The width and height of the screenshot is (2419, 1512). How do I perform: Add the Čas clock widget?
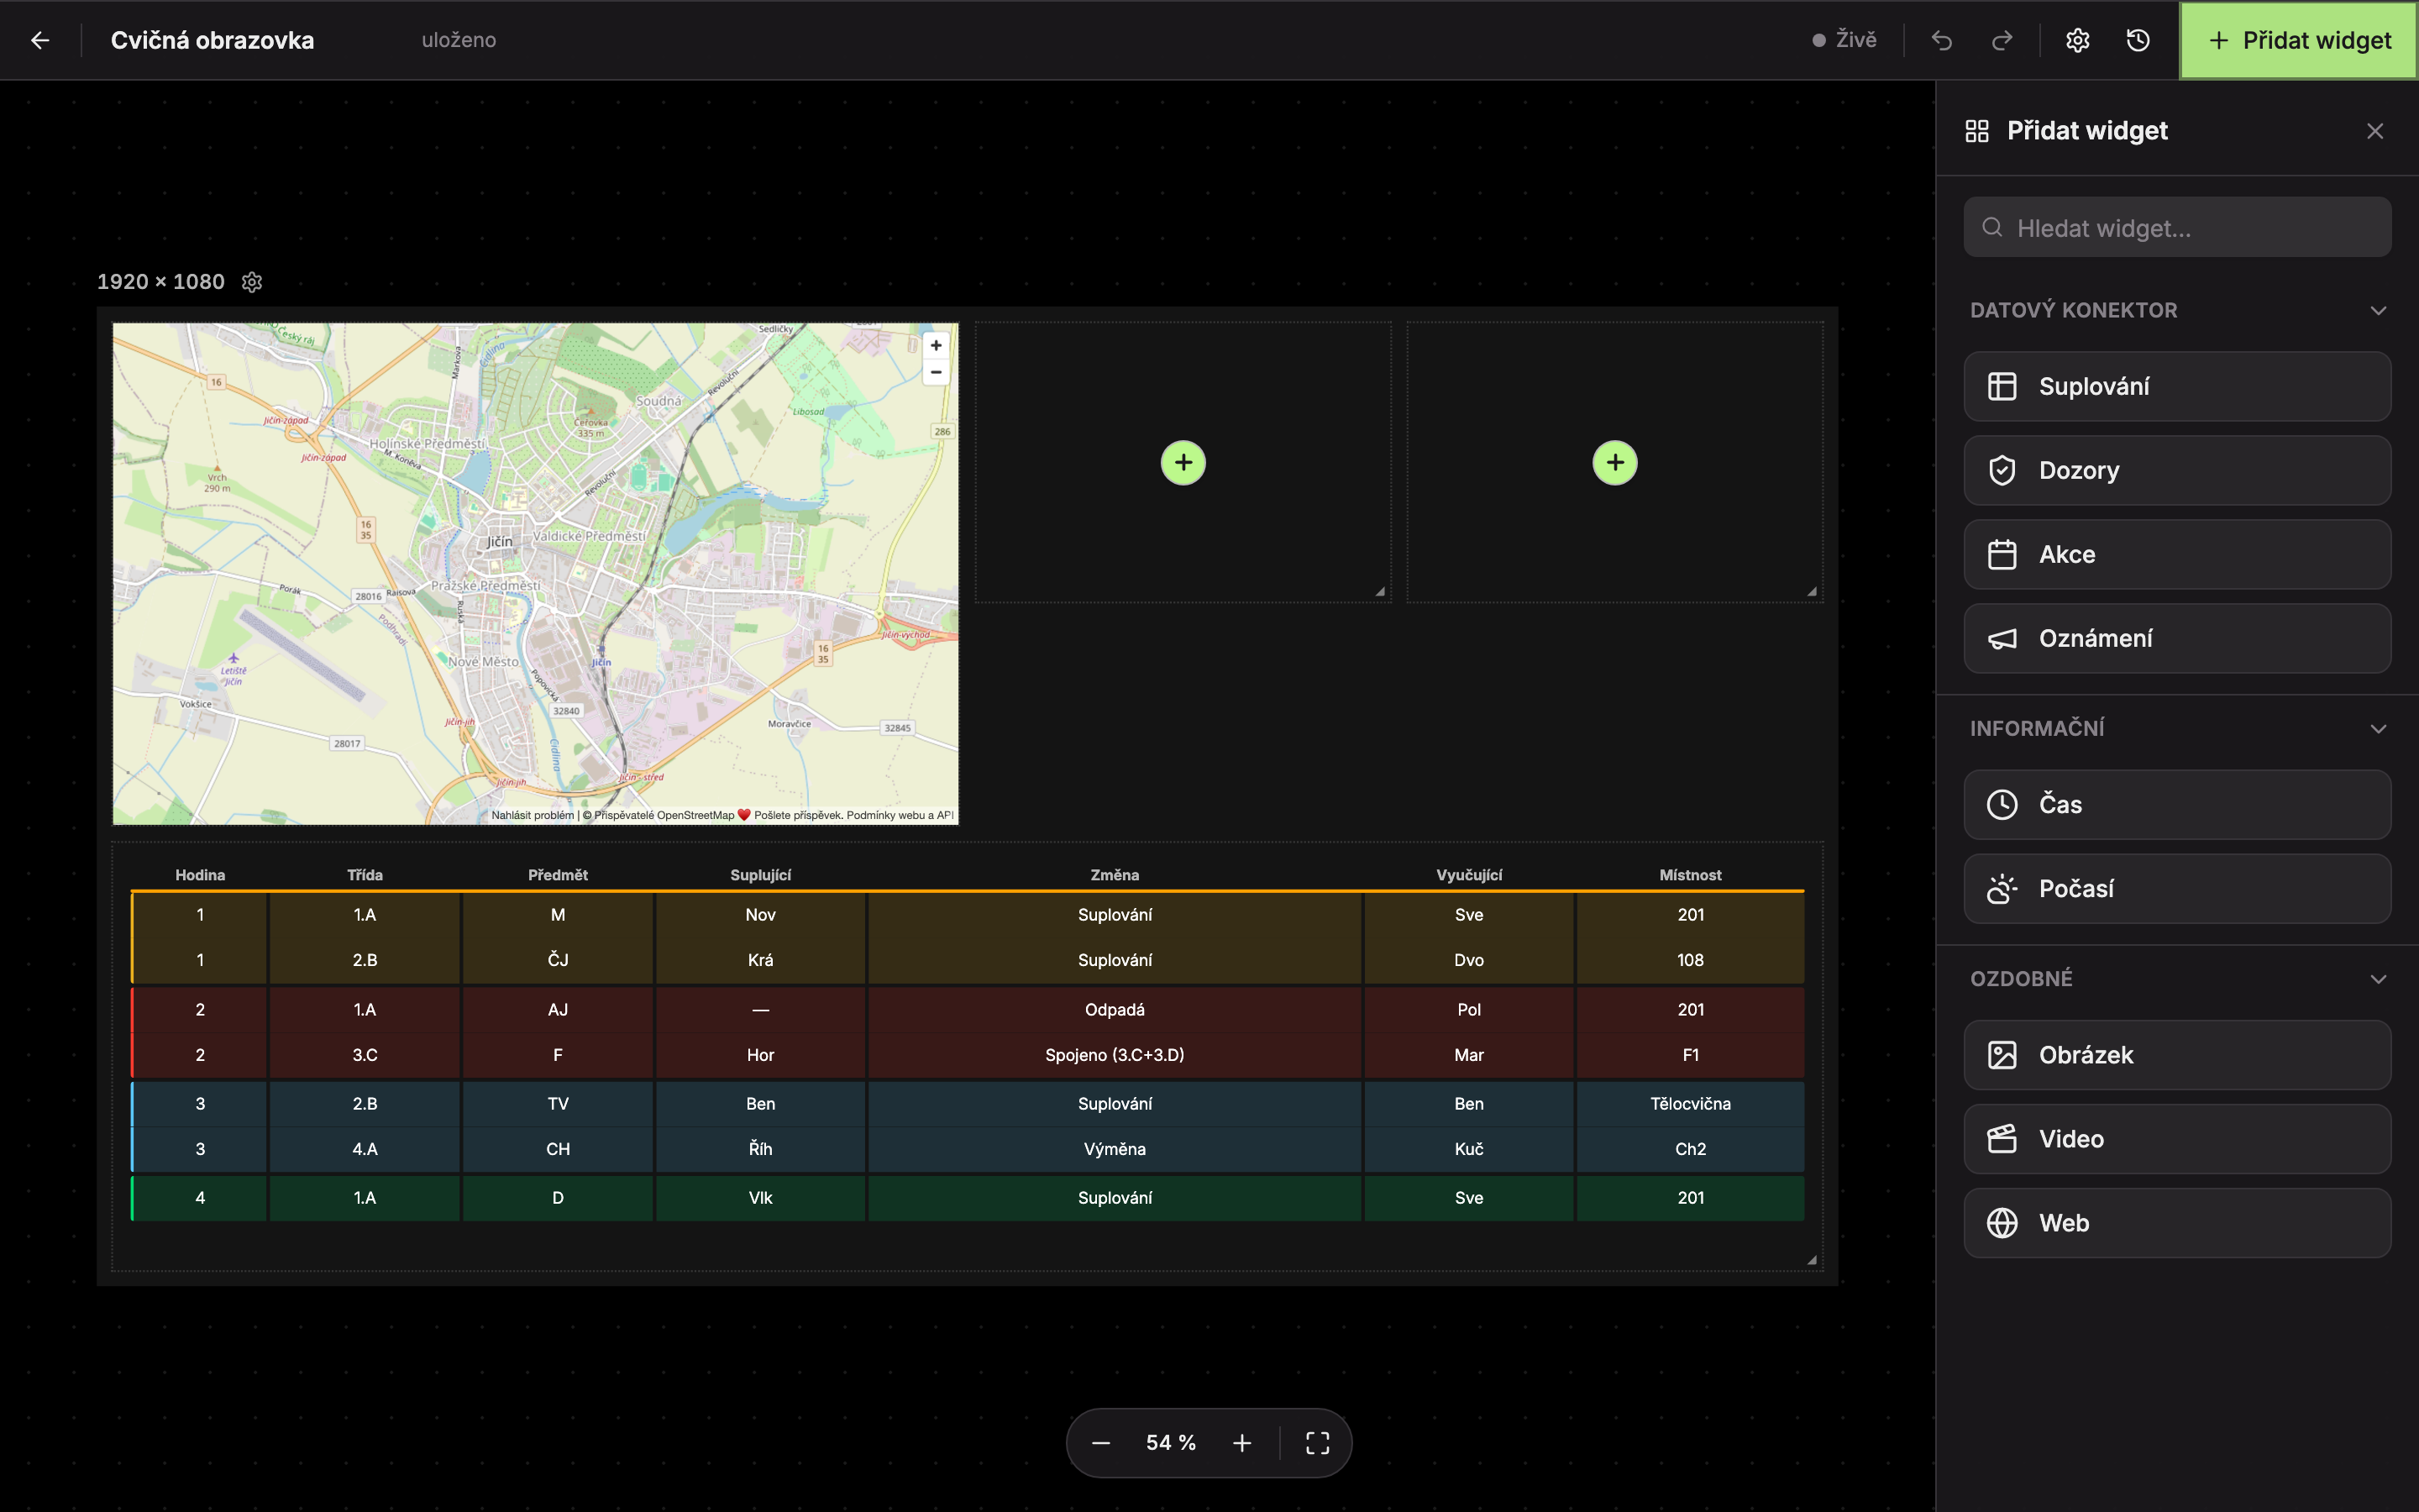tap(2177, 804)
